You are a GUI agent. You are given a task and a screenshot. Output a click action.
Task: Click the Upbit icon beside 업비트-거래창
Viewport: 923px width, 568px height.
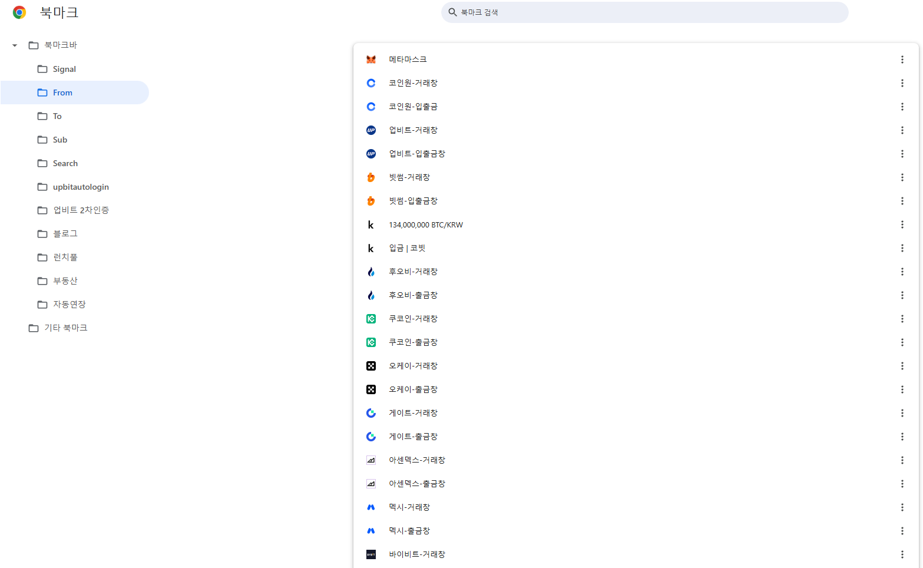point(371,130)
